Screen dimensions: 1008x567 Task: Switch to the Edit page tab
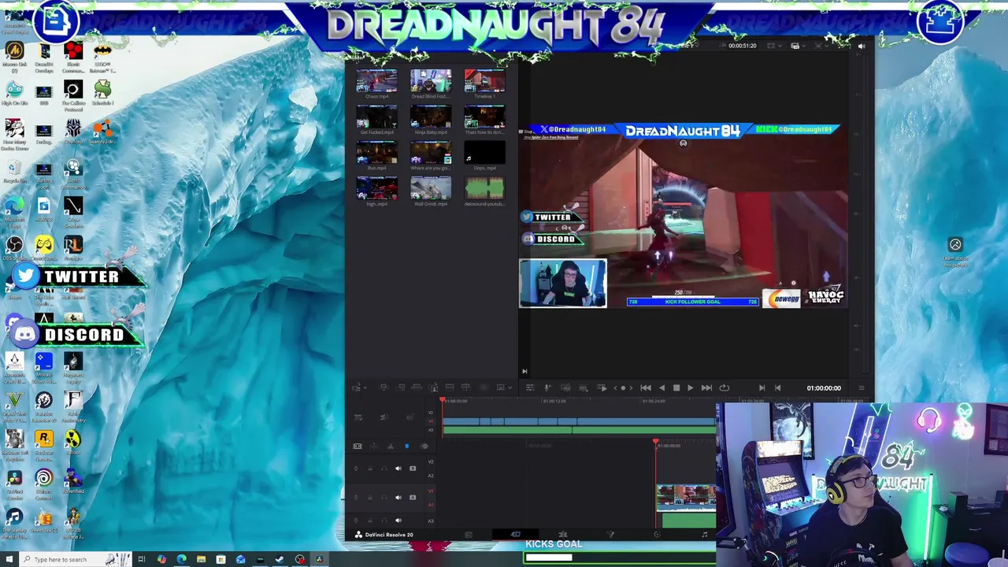pyautogui.click(x=563, y=535)
